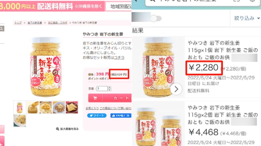Viewport: 261px width, 146px height.
Task: Click the shopping cart icon on pink button
Action: (x=95, y=98)
